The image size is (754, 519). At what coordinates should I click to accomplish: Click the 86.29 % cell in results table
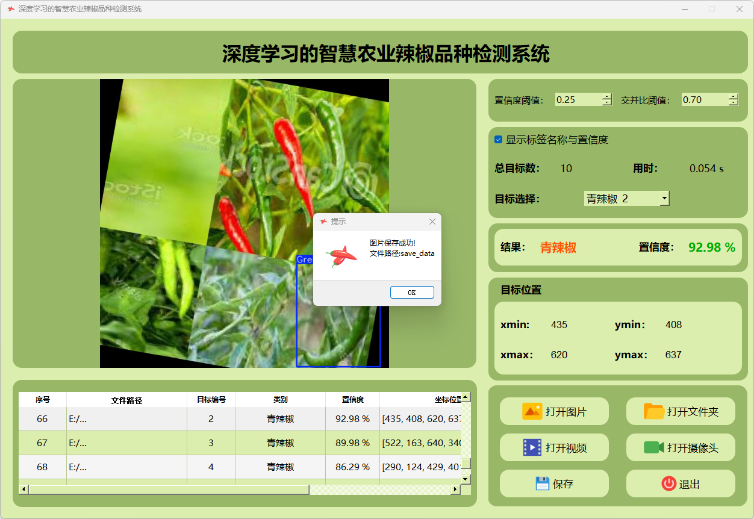coord(352,467)
